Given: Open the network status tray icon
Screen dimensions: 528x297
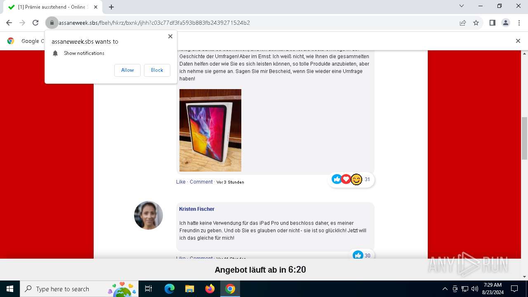Looking at the screenshot, I should [465, 289].
